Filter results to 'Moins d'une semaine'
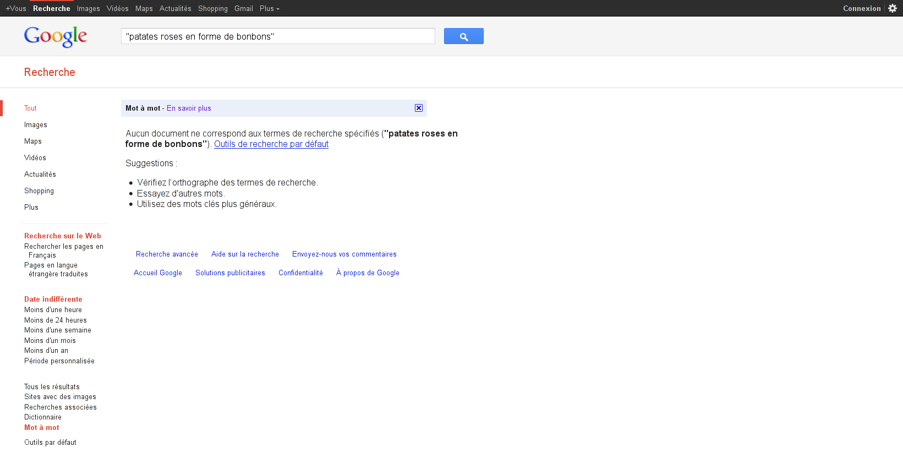 [58, 330]
